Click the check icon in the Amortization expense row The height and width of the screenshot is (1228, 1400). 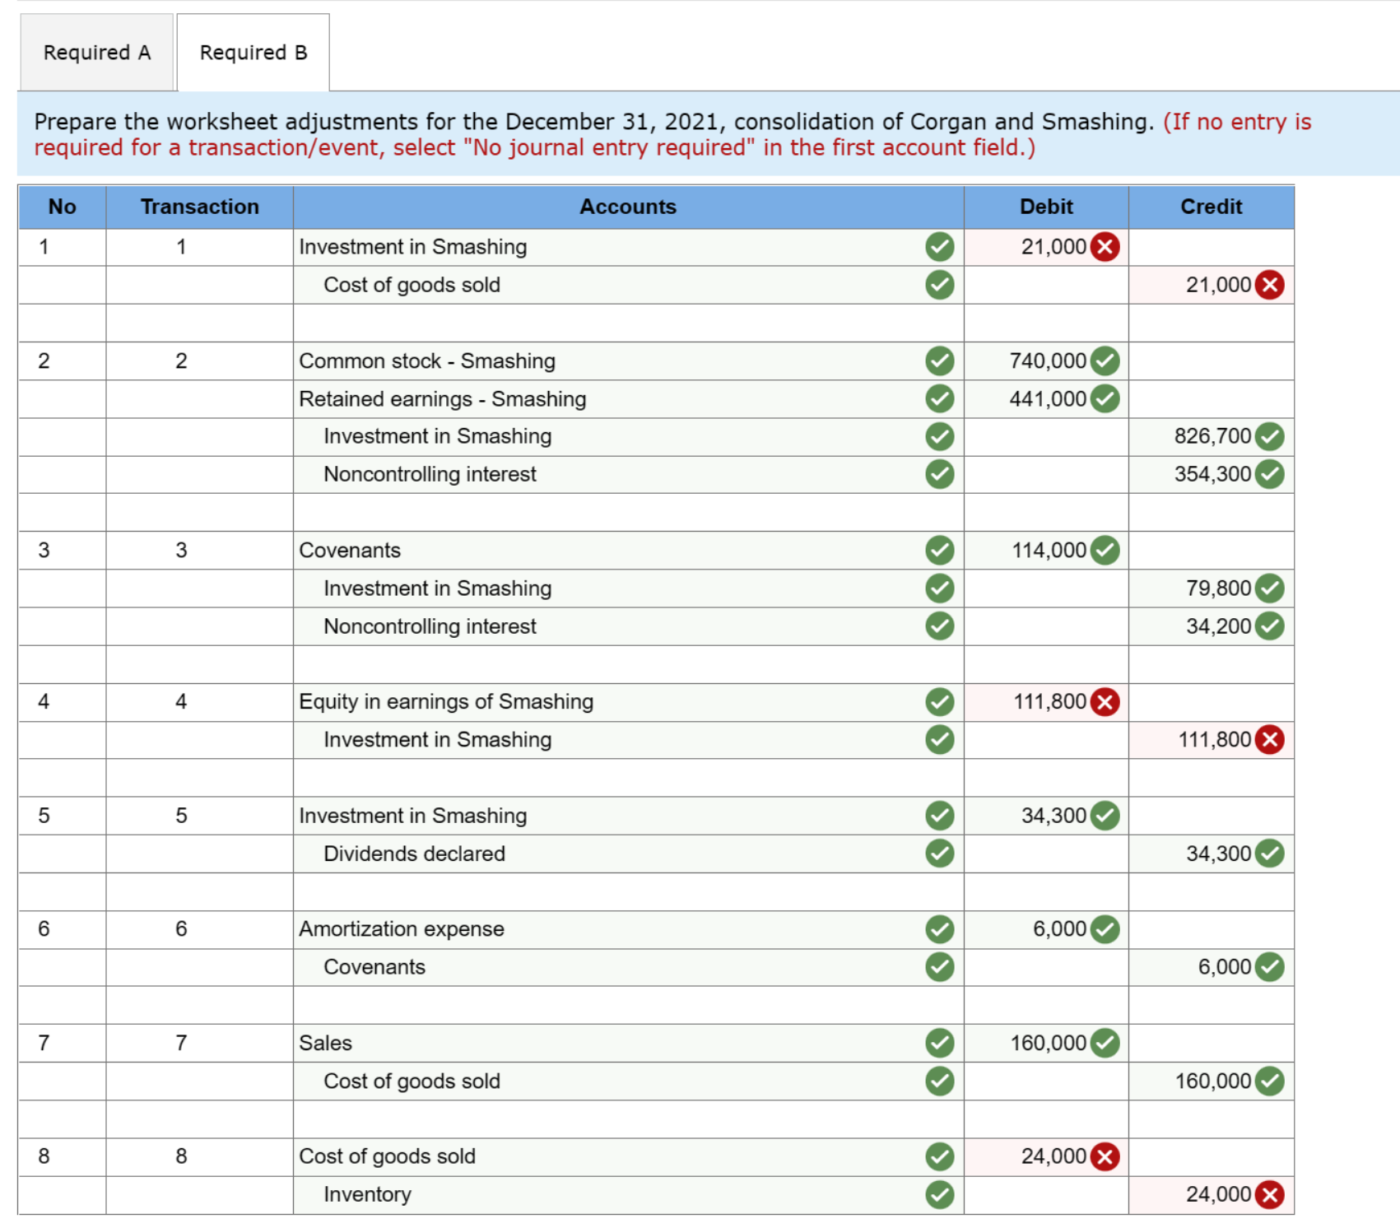(940, 929)
